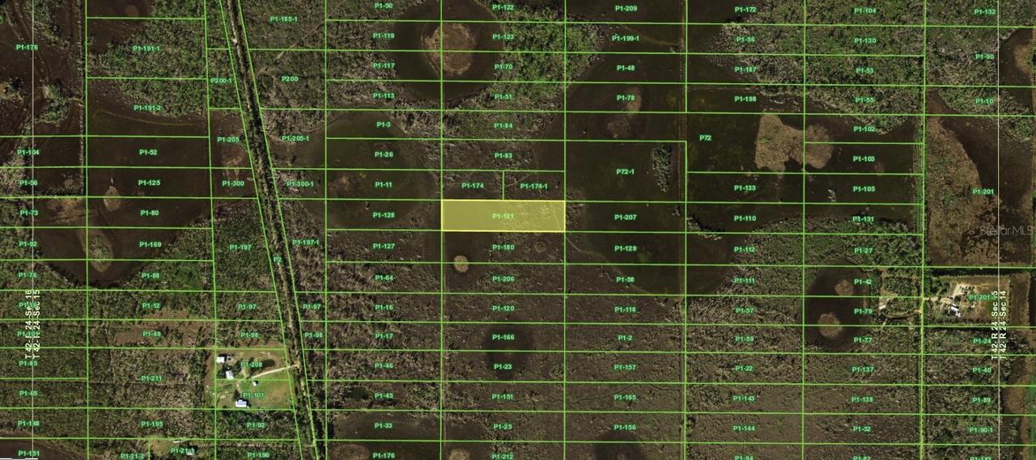The width and height of the screenshot is (1036, 460).
Task: Select parcel label P1-129
Action: coord(625,248)
